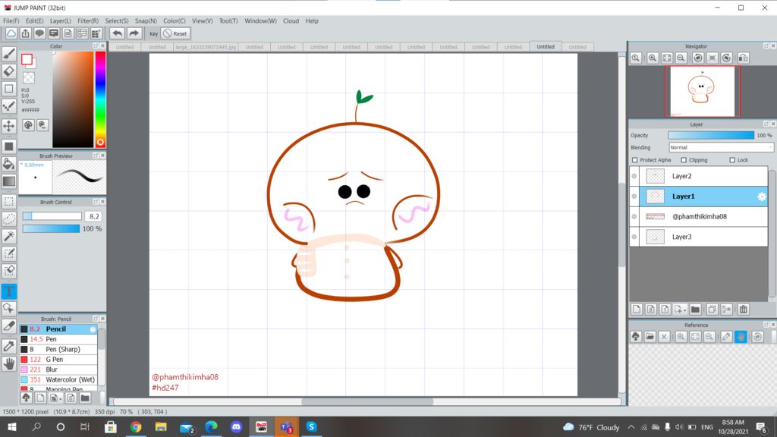Viewport: 777px width, 437px height.
Task: Select Blur brush
Action: 58,369
